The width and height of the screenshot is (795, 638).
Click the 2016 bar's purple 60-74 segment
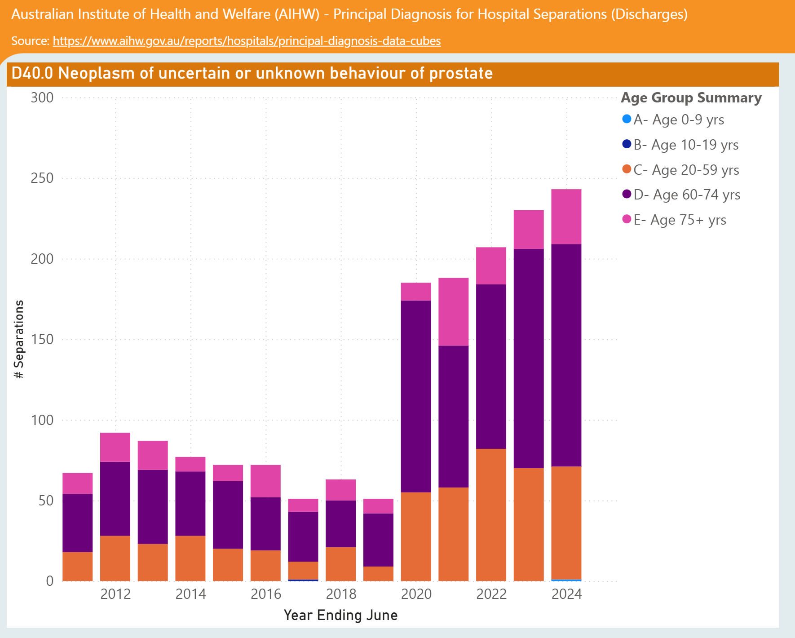[265, 523]
